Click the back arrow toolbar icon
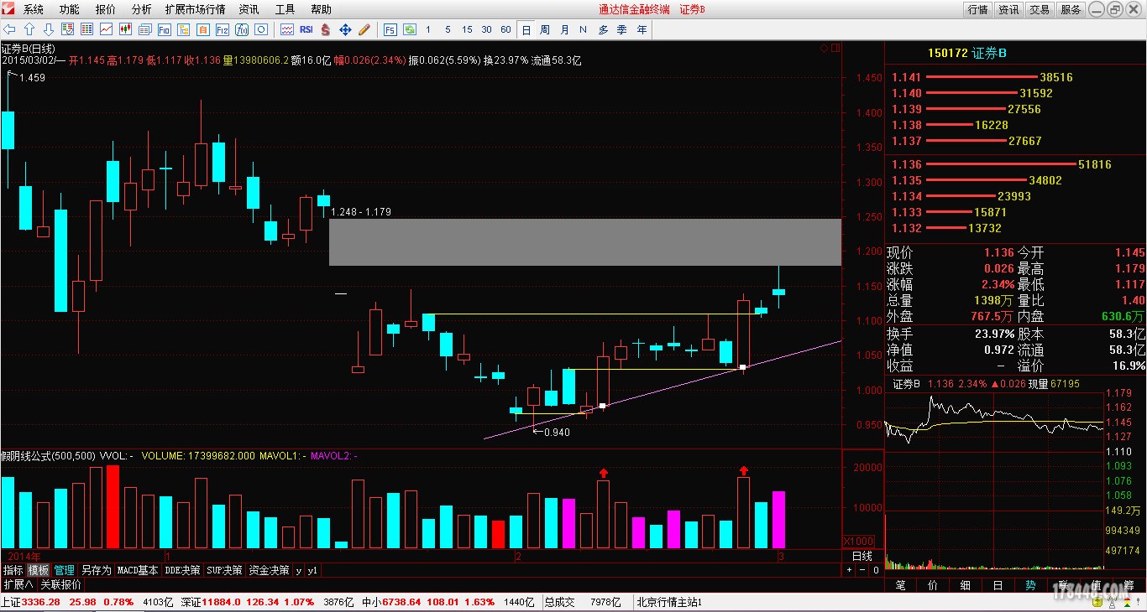Screen dimensions: 1147x612 pos(9,29)
